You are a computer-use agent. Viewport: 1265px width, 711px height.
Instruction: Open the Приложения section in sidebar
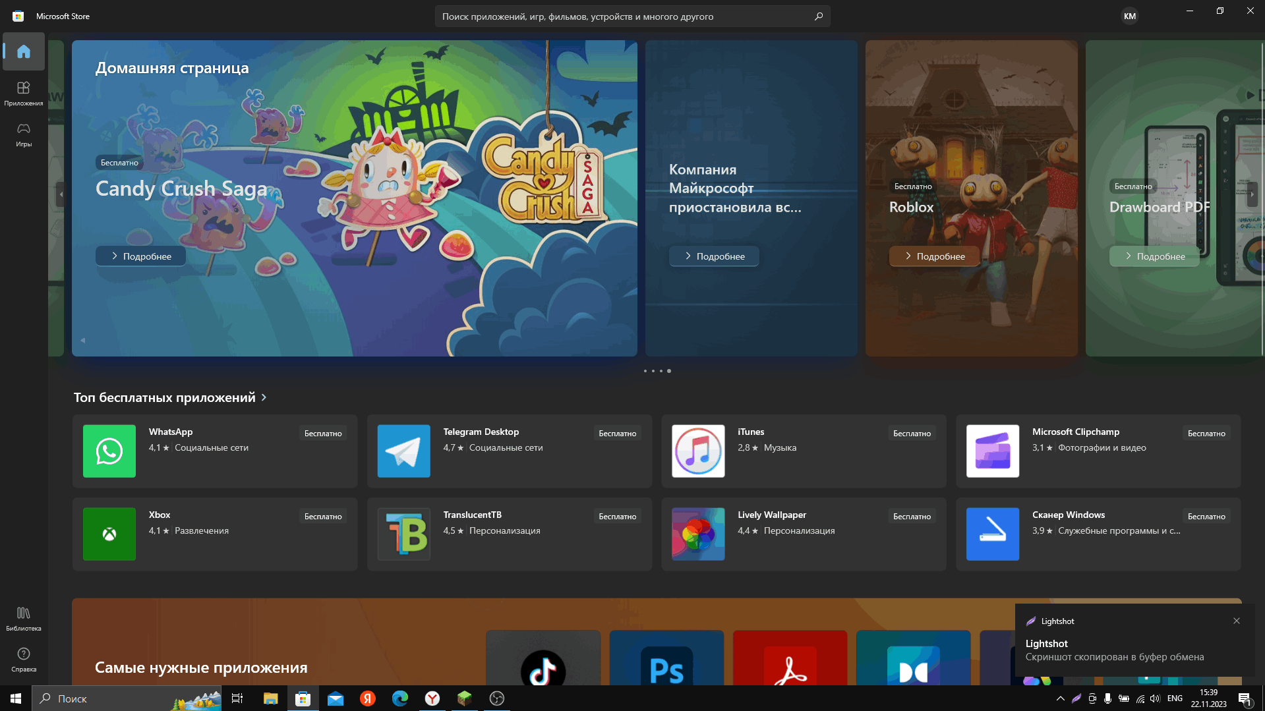24,93
